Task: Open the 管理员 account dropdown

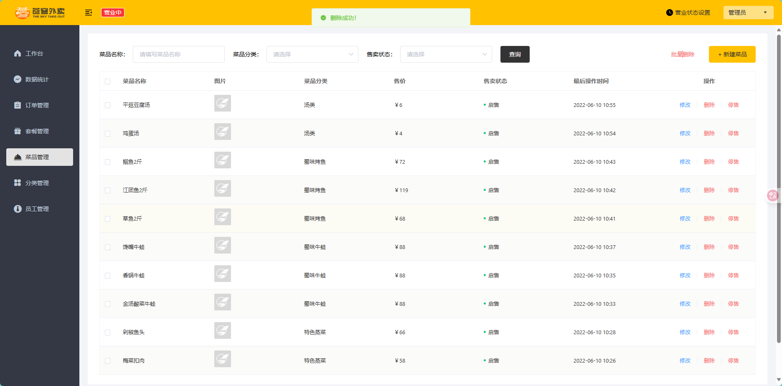Action: [x=748, y=13]
